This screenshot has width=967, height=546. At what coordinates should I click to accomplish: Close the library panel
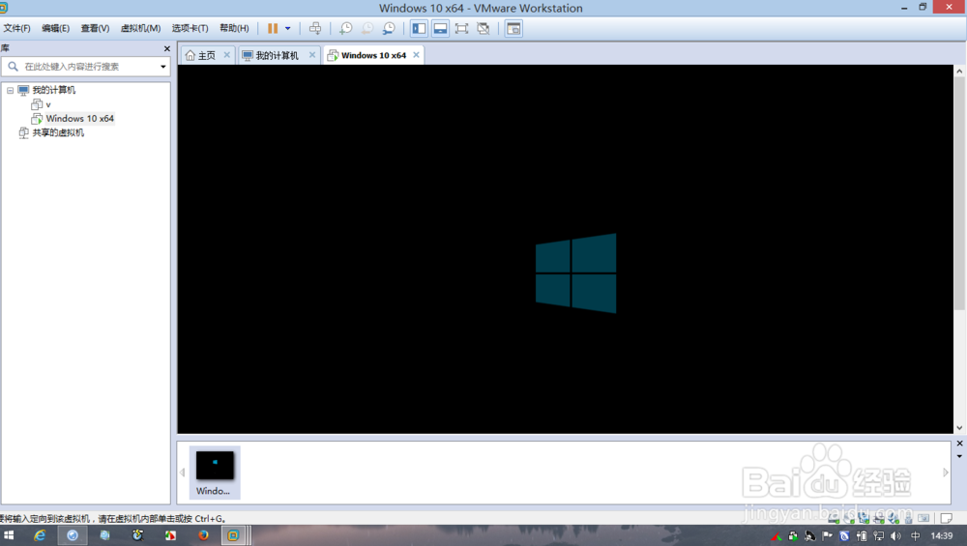coord(166,48)
